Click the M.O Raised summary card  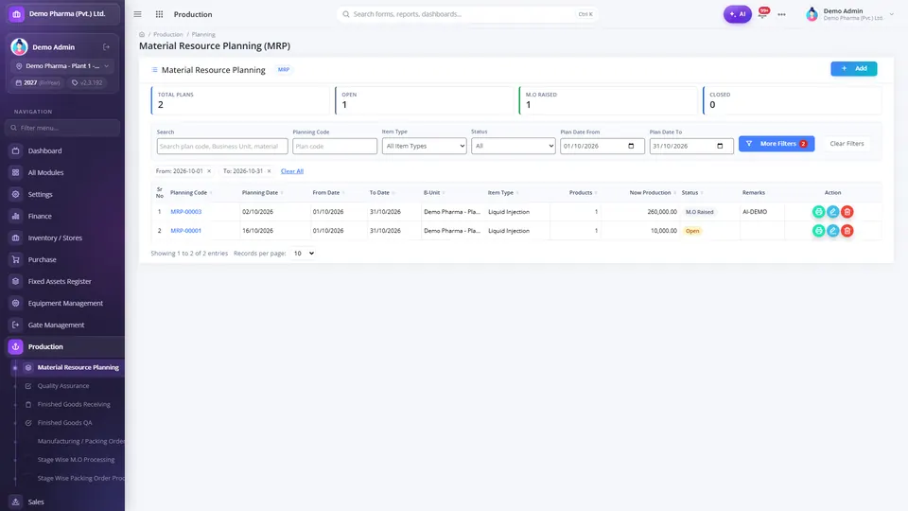[608, 100]
